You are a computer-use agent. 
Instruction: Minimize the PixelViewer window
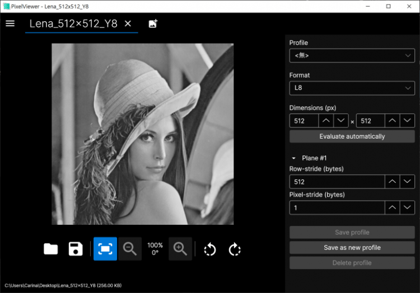click(x=368, y=6)
